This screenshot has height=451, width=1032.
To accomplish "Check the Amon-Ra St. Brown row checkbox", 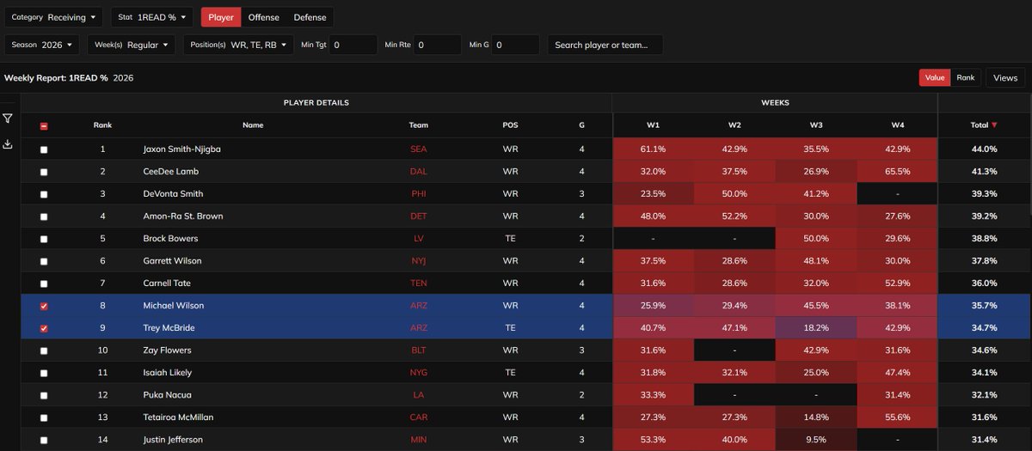I will tap(44, 216).
